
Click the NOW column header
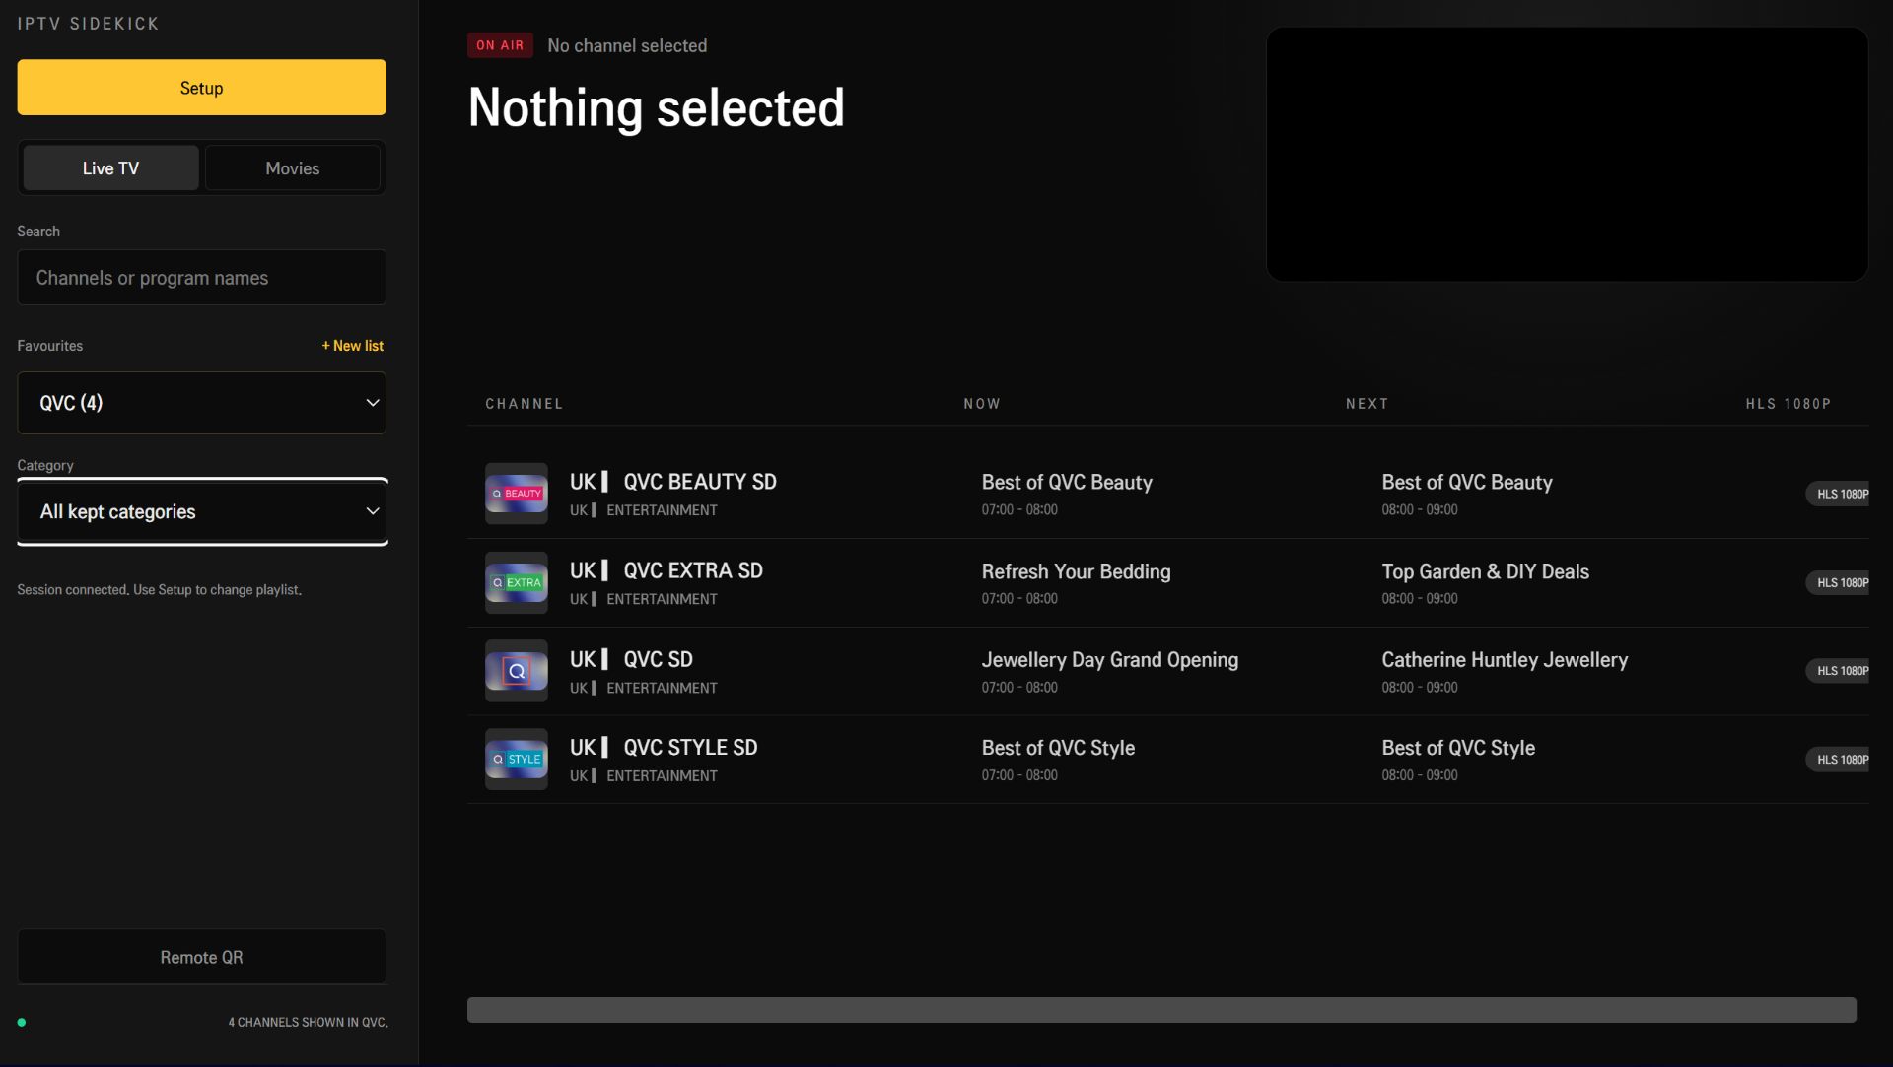pos(982,404)
